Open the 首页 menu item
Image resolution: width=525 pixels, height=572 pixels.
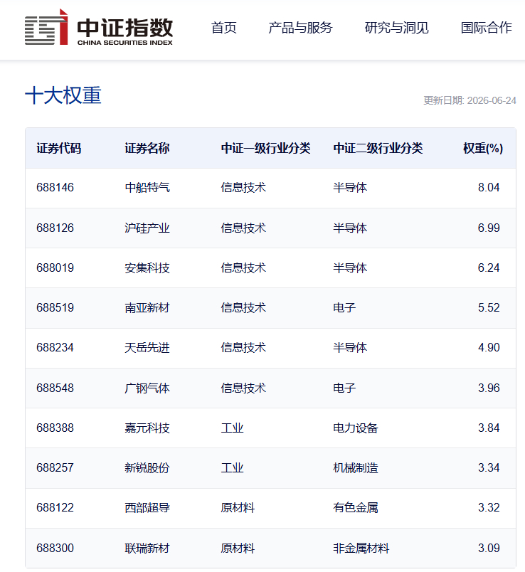[224, 28]
